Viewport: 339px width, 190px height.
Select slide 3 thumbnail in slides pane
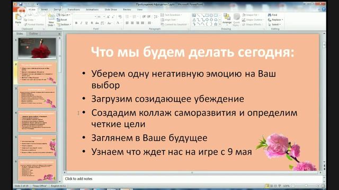click(x=37, y=97)
